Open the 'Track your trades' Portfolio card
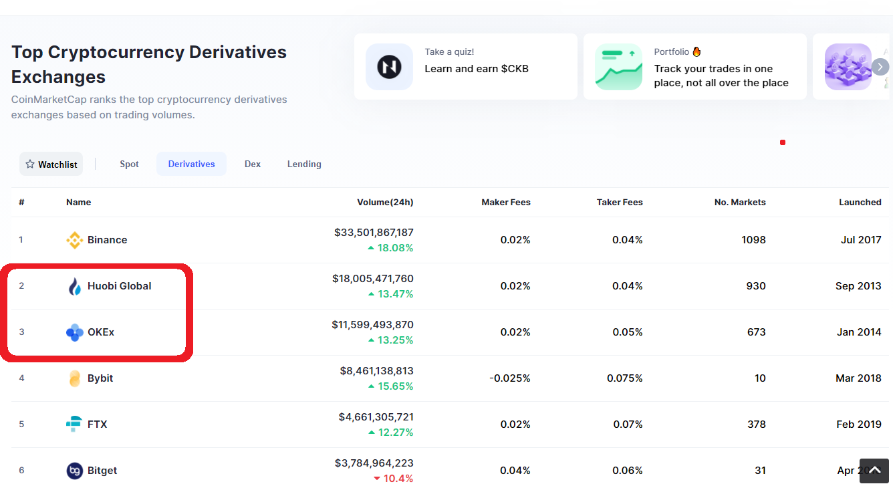 (695, 67)
